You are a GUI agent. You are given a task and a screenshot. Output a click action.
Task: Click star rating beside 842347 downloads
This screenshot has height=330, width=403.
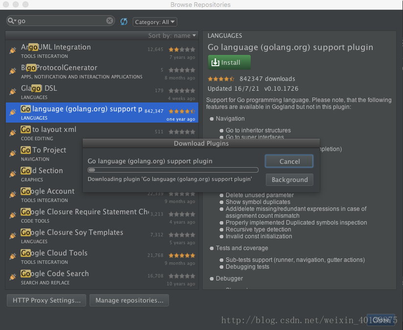click(x=221, y=79)
